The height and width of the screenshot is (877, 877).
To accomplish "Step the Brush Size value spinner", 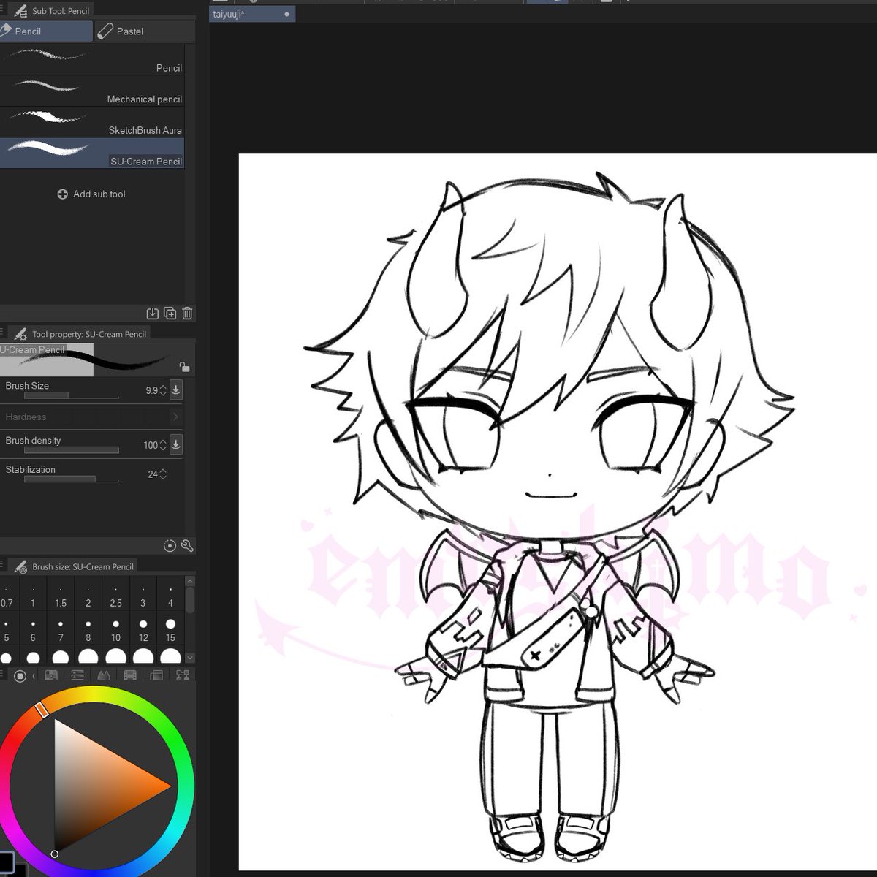I will tap(162, 391).
